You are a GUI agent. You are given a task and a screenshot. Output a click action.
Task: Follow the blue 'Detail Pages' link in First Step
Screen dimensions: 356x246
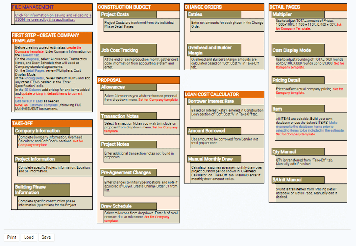tap(35, 70)
